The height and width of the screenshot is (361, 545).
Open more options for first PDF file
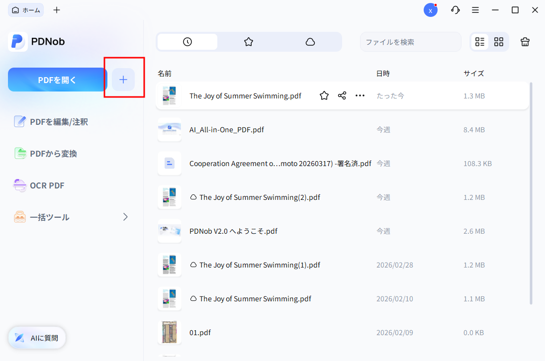pyautogui.click(x=360, y=95)
